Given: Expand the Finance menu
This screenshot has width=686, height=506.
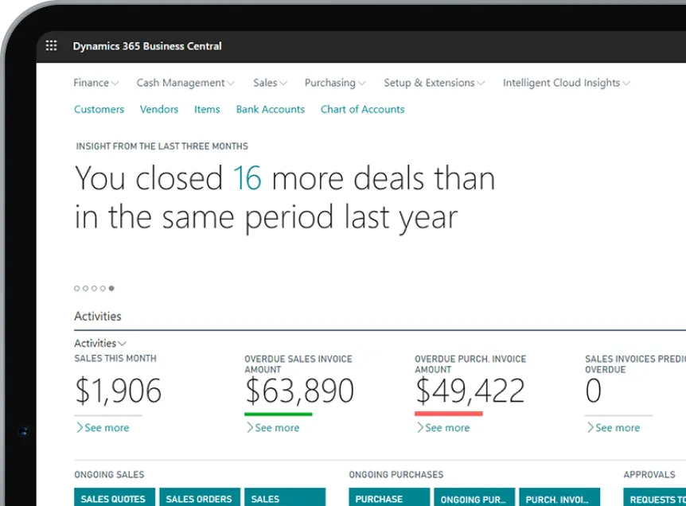Looking at the screenshot, I should tap(95, 83).
